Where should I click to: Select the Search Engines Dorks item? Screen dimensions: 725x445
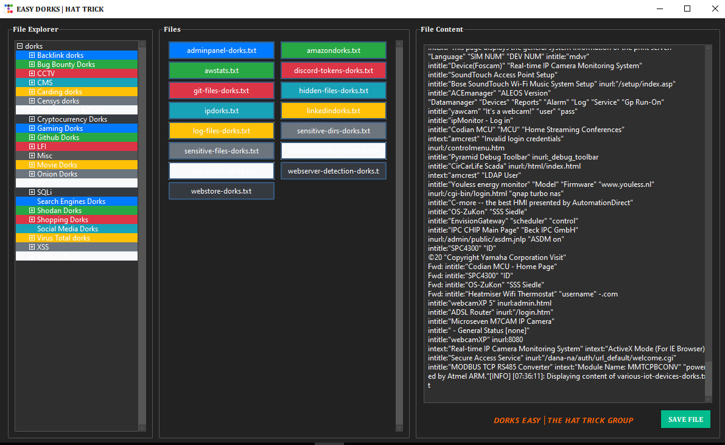(x=71, y=201)
